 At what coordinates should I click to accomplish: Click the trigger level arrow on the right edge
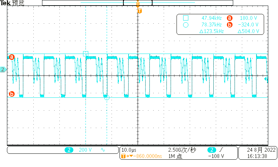pyautogui.click(x=266, y=79)
